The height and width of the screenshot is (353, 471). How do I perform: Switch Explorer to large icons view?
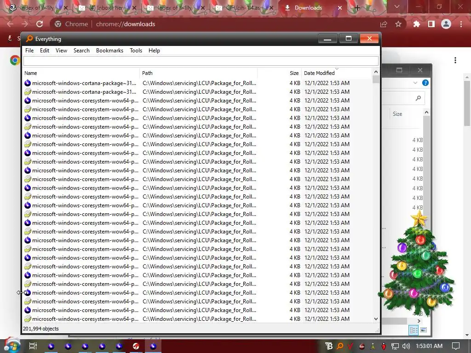(424, 330)
